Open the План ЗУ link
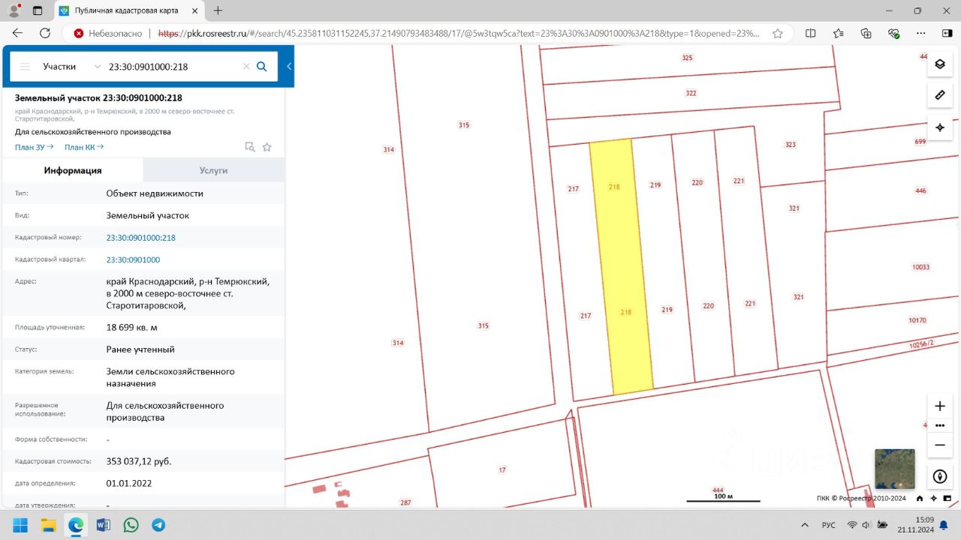961x540 pixels. click(34, 147)
